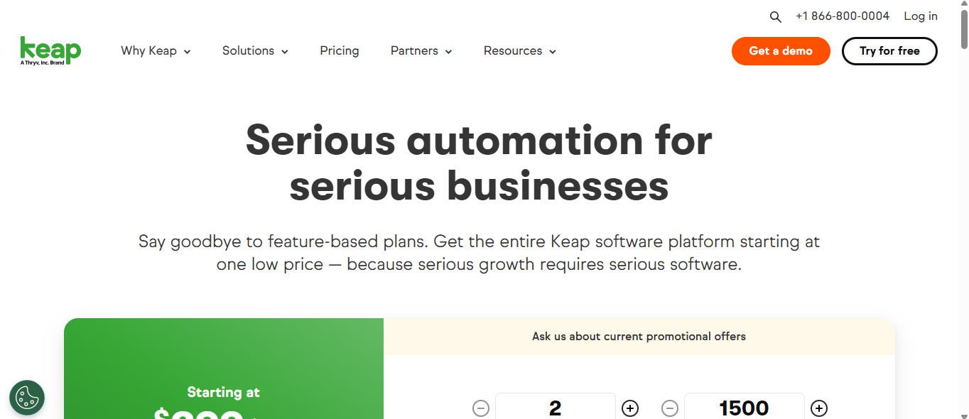Open the search magnifier icon
969x419 pixels.
click(775, 16)
